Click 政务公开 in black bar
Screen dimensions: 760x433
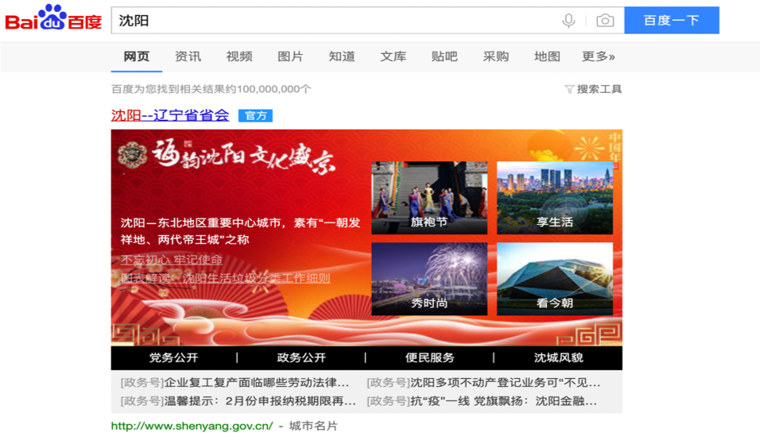(301, 358)
